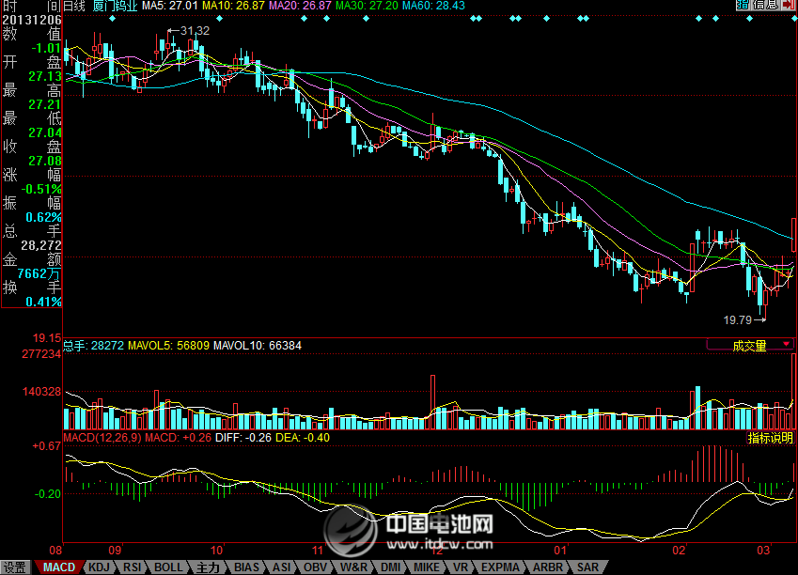Click the latest tall red volume bar
This screenshot has height=575, width=798.
(x=793, y=390)
